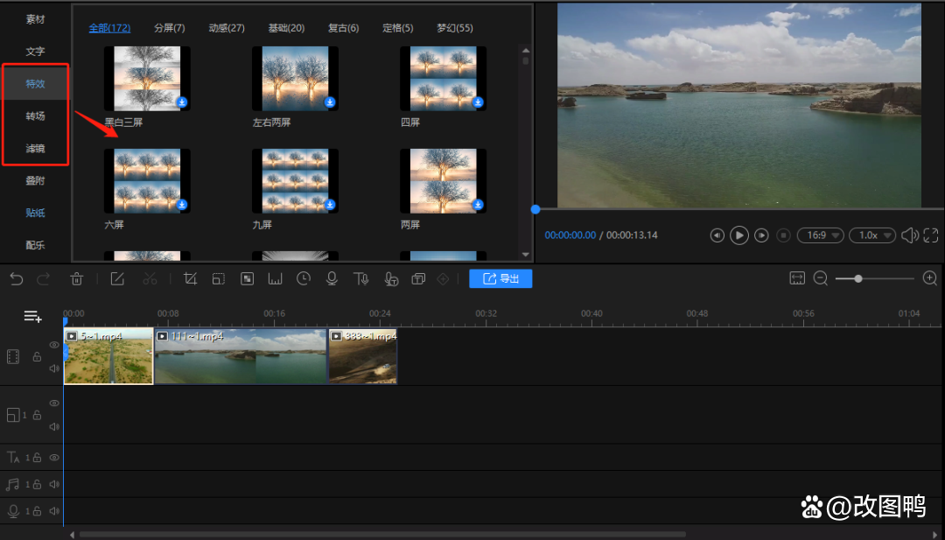Open the 1.0x playback speed dropdown
Image resolution: width=945 pixels, height=540 pixels.
(x=871, y=235)
